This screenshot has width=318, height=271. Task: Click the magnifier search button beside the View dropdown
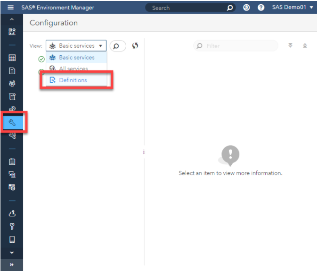coord(118,46)
